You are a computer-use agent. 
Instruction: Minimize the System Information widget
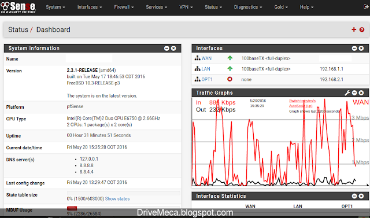tap(166, 49)
